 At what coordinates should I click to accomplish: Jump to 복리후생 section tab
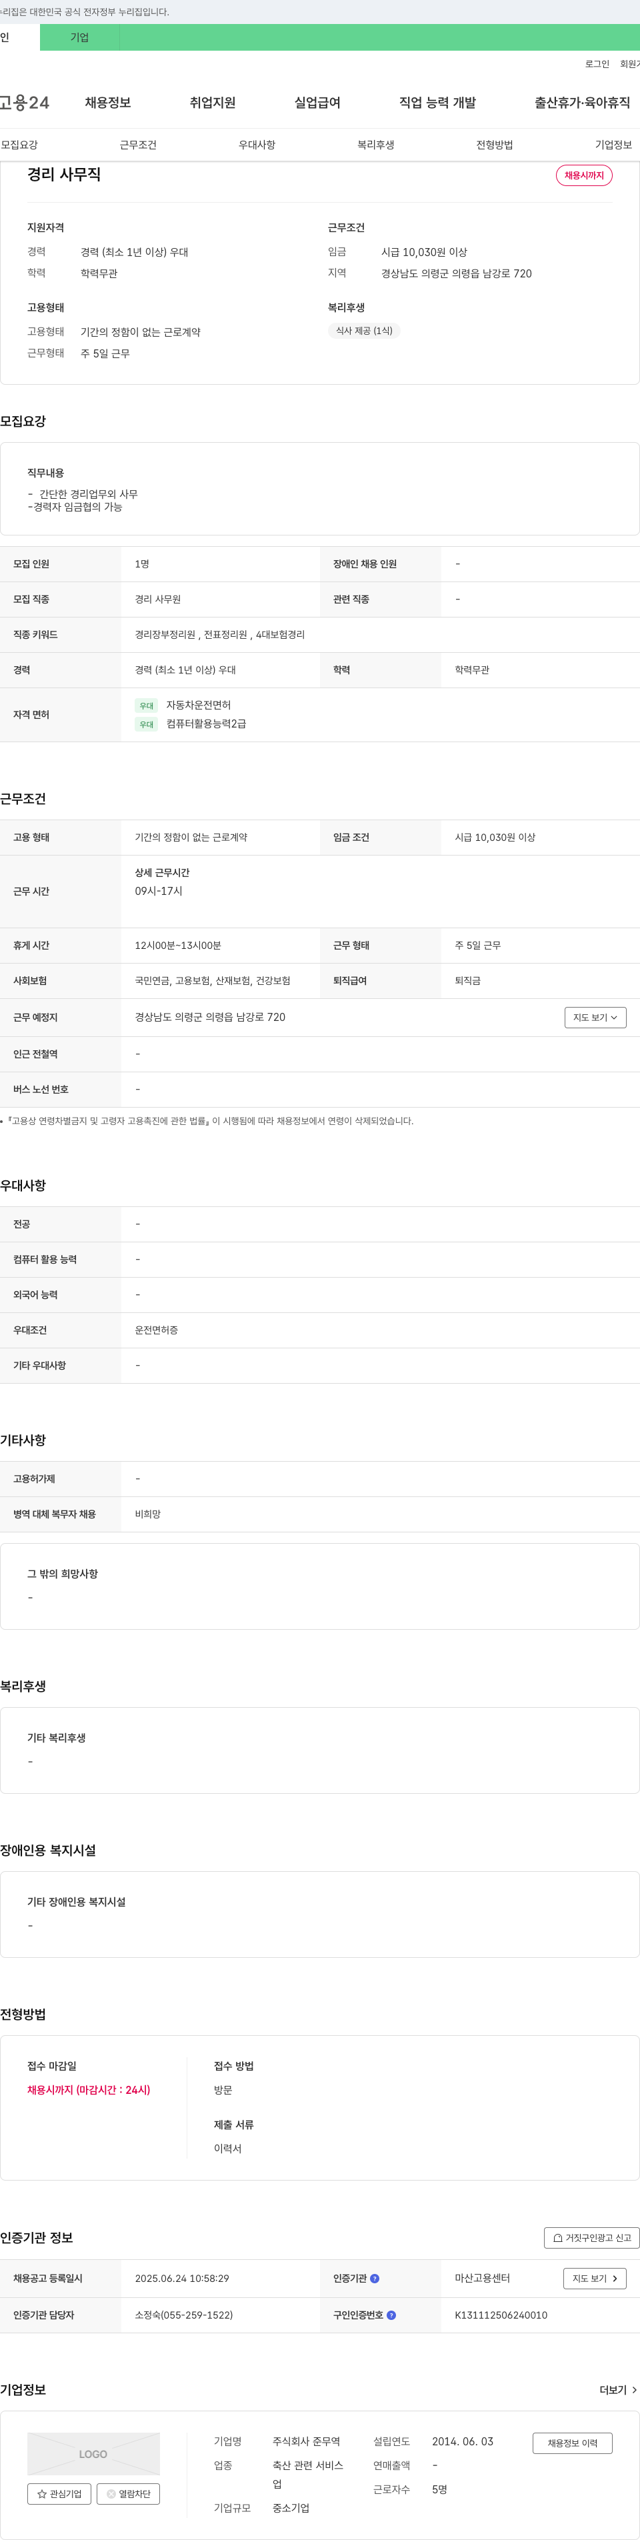376,145
